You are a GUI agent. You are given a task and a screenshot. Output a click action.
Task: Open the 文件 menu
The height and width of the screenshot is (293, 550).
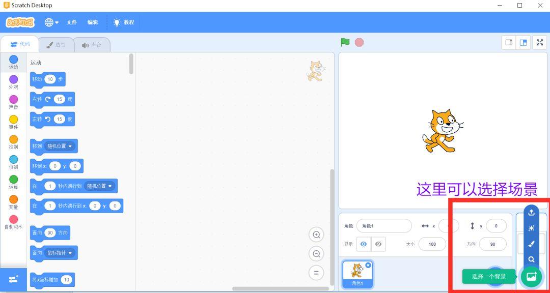(x=72, y=22)
